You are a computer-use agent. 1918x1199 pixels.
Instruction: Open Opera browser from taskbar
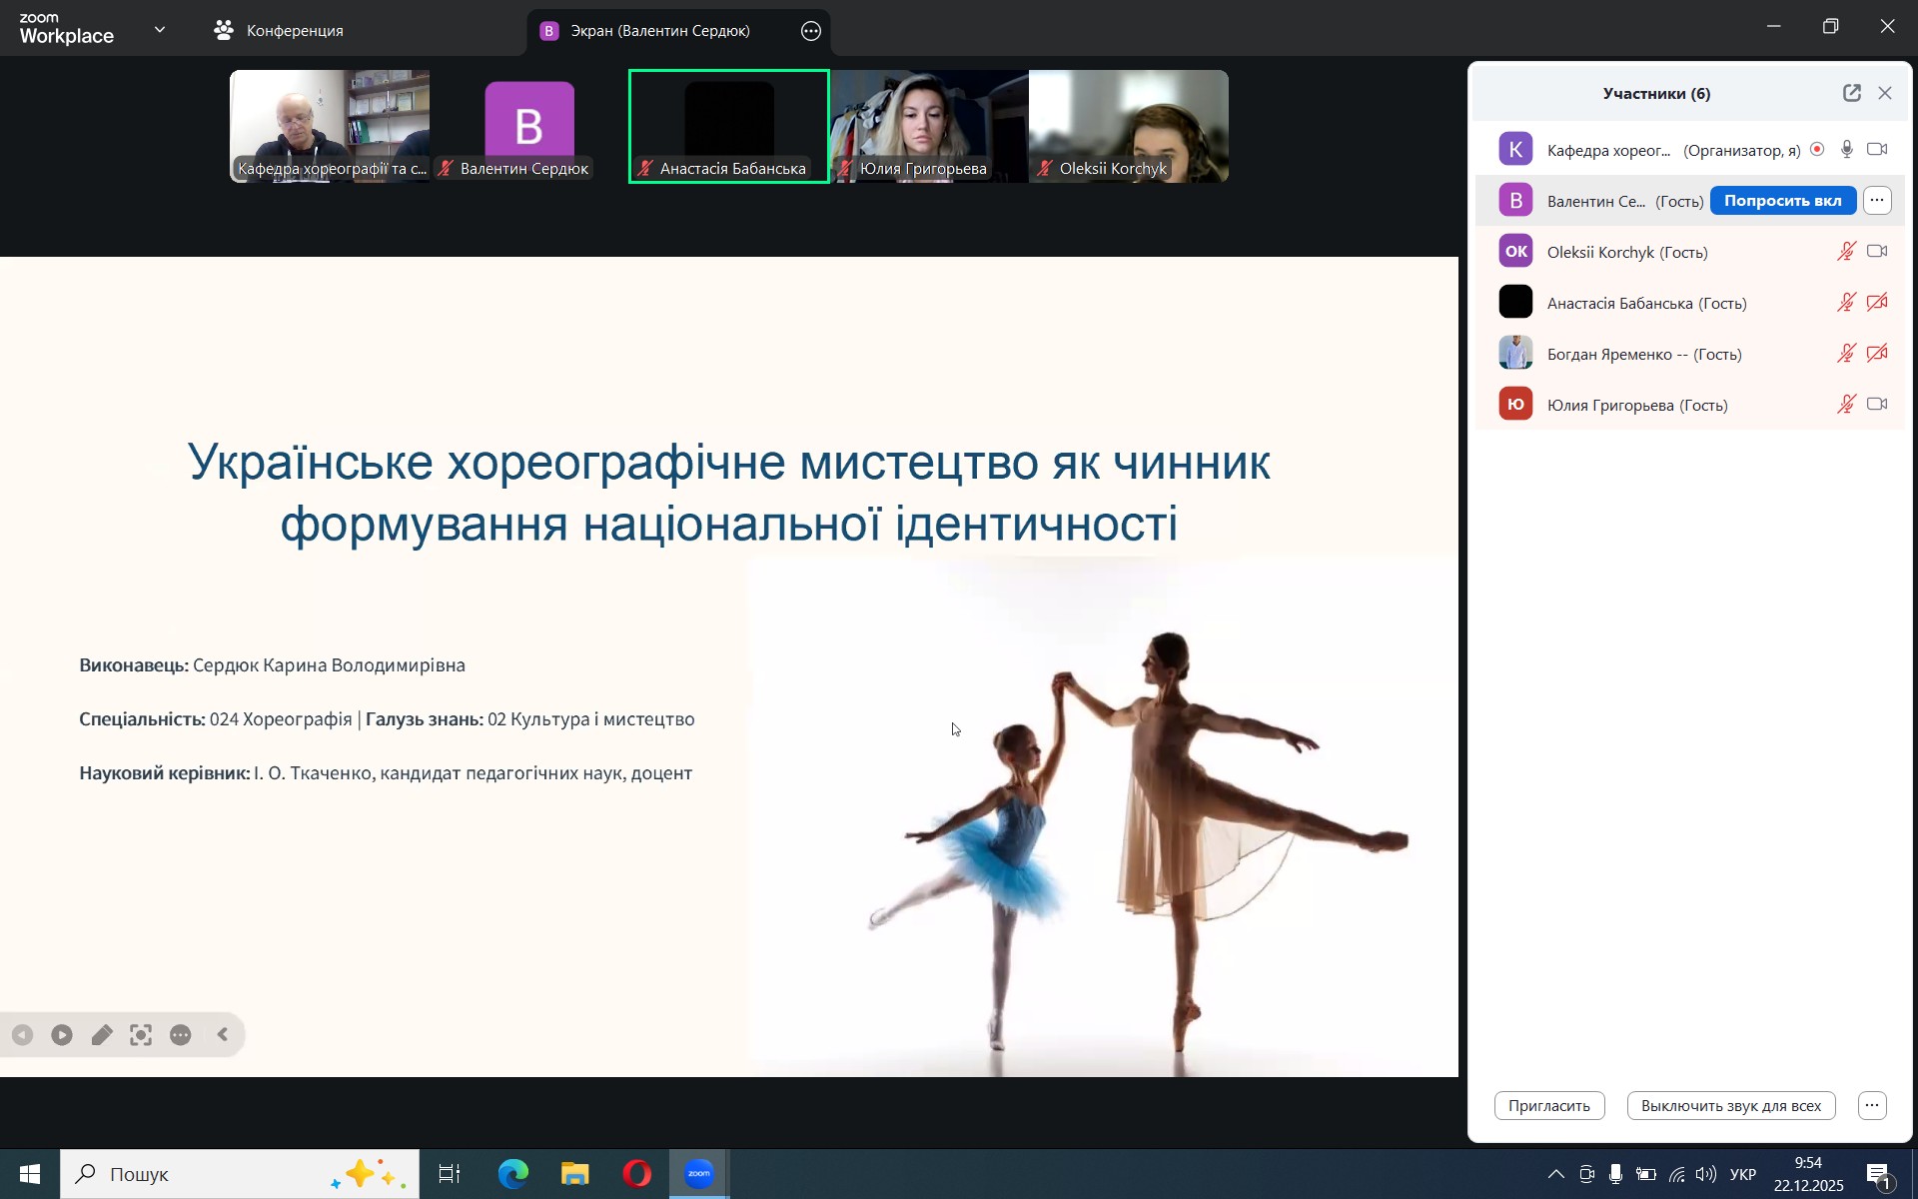pyautogui.click(x=637, y=1174)
